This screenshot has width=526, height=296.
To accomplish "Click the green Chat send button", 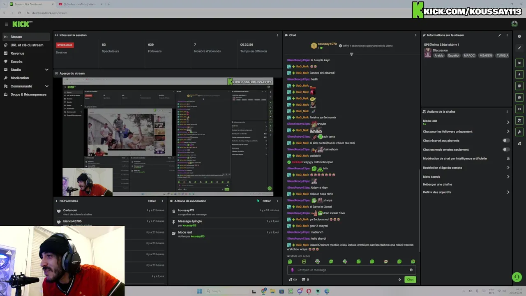I will 410,280.
